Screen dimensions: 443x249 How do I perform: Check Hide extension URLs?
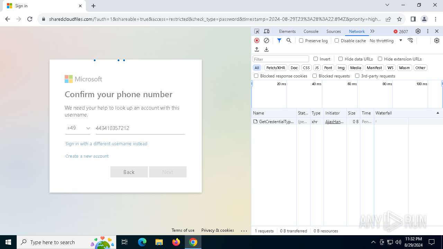[x=380, y=59]
